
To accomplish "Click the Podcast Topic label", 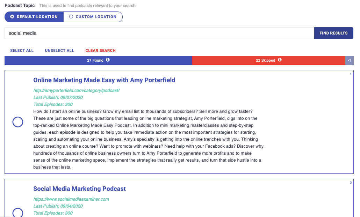I will (x=20, y=6).
